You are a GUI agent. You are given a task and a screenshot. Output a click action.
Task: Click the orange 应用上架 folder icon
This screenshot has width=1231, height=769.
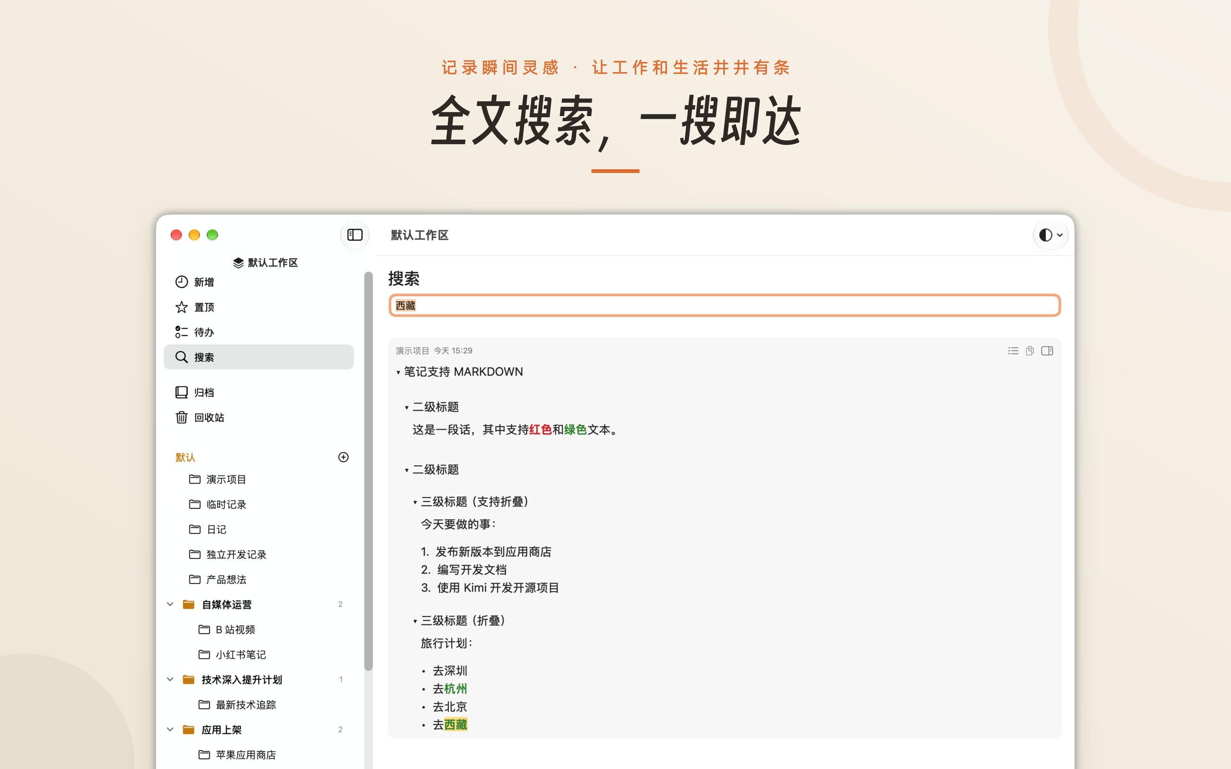coord(188,729)
